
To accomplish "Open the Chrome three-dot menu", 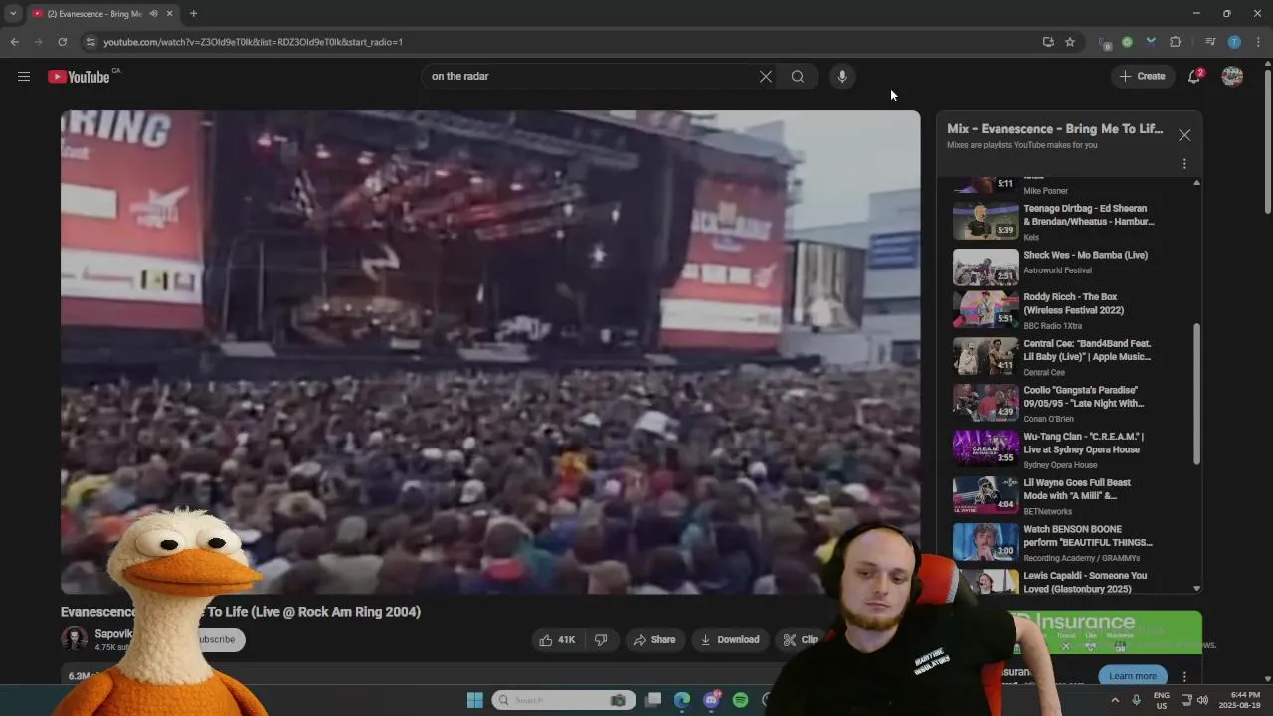I will [1258, 42].
